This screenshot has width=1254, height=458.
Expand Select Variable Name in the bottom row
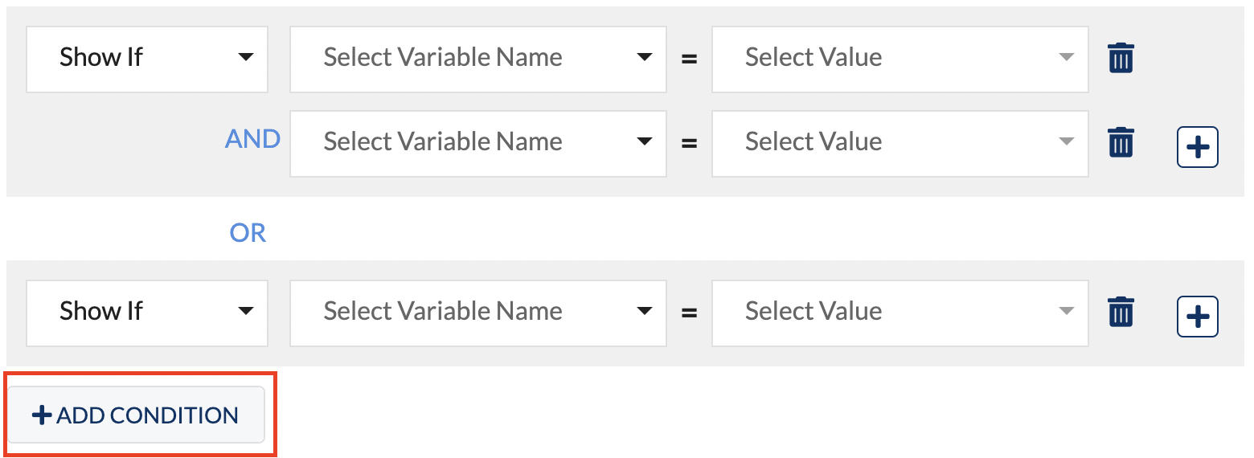point(477,313)
